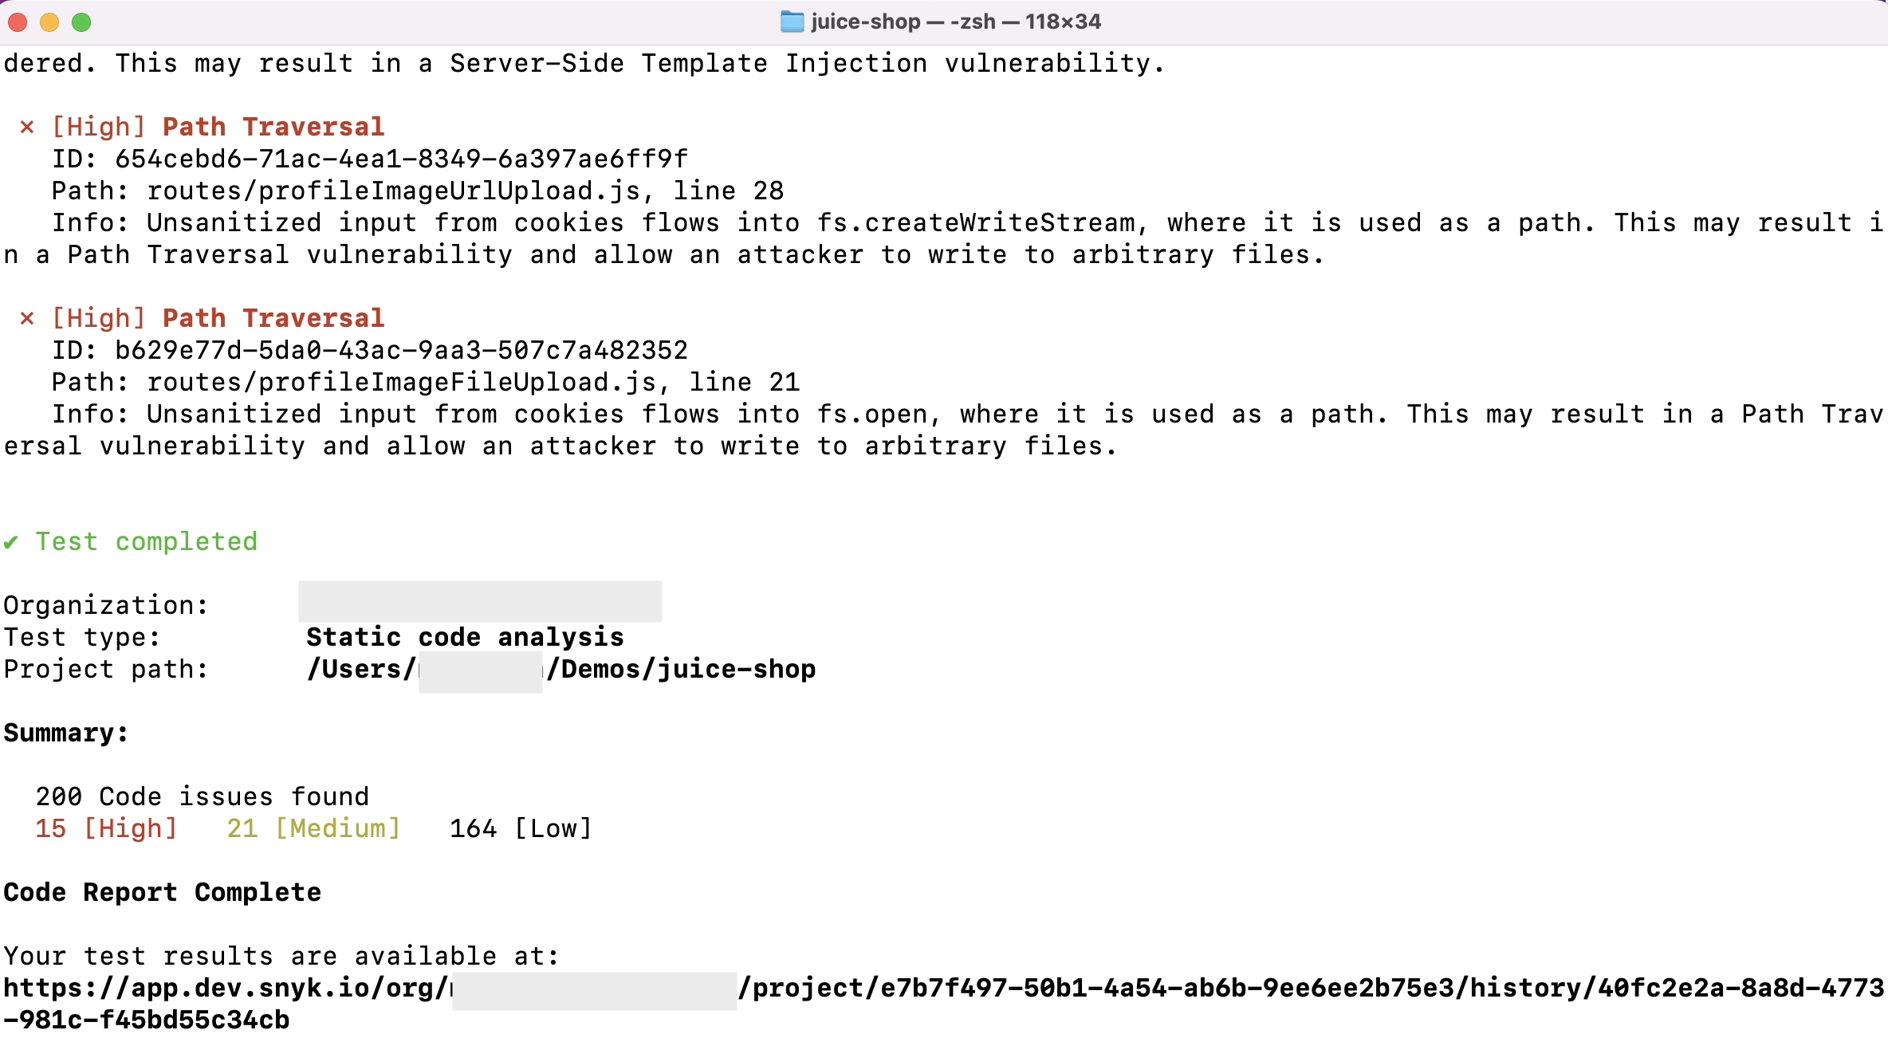Image resolution: width=1888 pixels, height=1038 pixels.
Task: Click the issue ID starting with 654cebd6
Action: click(401, 159)
